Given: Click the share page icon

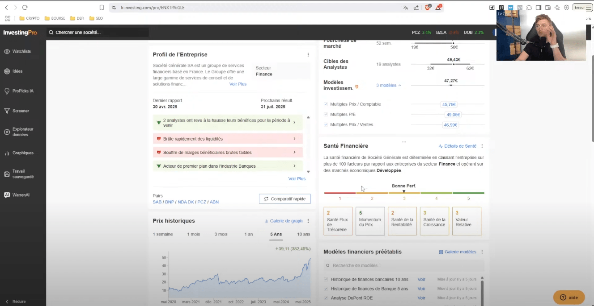Looking at the screenshot, I should pyautogui.click(x=416, y=8).
